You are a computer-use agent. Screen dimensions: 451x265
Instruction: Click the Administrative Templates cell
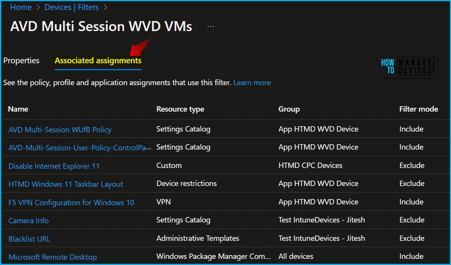pyautogui.click(x=198, y=238)
